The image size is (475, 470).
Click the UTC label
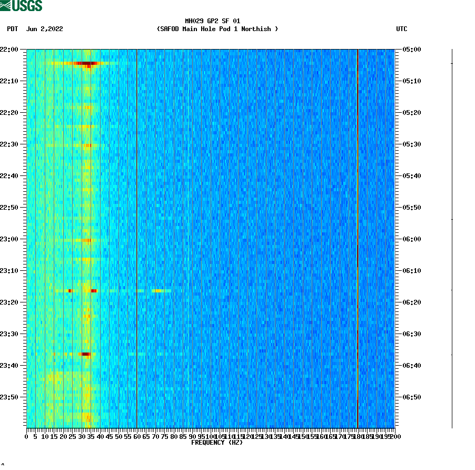tap(403, 30)
